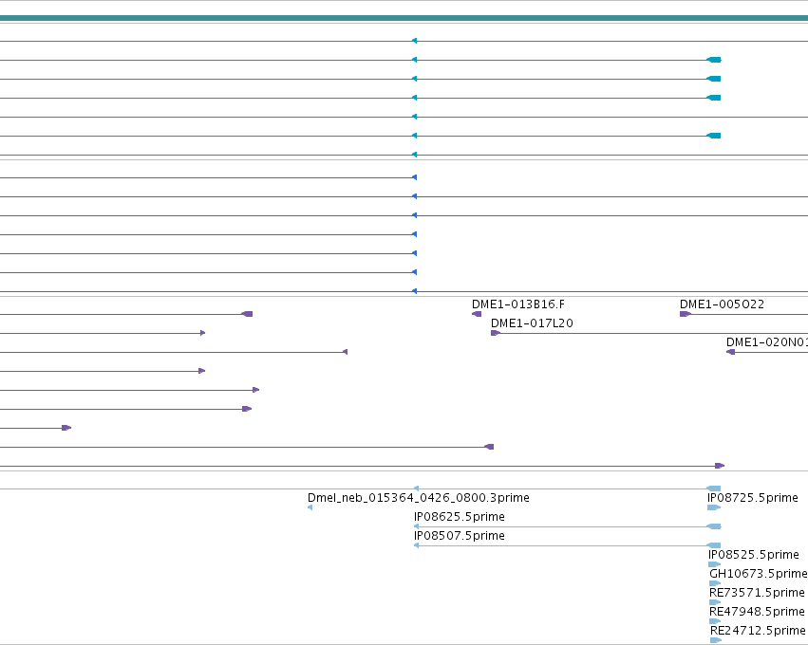Select the DME1-013B16.F feature label

517,304
